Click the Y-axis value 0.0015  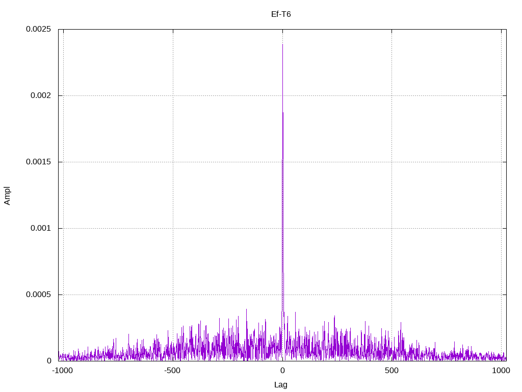tap(39, 162)
